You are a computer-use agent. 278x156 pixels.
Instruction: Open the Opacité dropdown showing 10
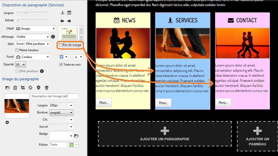pos(21,65)
